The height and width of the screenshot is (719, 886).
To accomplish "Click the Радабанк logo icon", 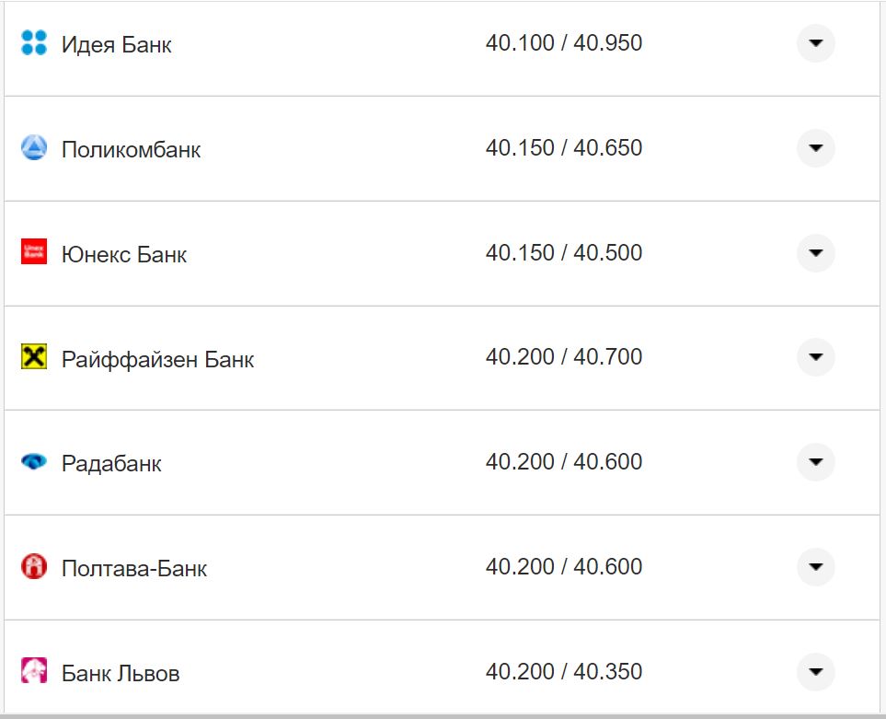I will [x=34, y=461].
